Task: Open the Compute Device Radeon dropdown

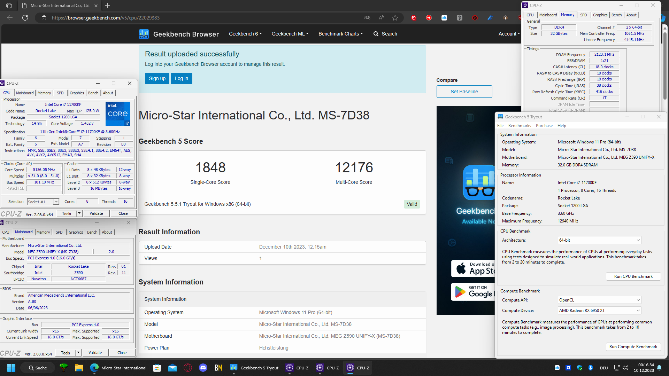Action: point(599,311)
